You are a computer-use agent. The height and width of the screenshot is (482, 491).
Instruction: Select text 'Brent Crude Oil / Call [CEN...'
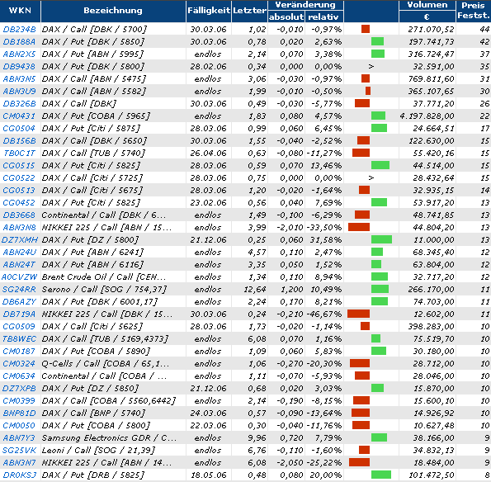104,276
